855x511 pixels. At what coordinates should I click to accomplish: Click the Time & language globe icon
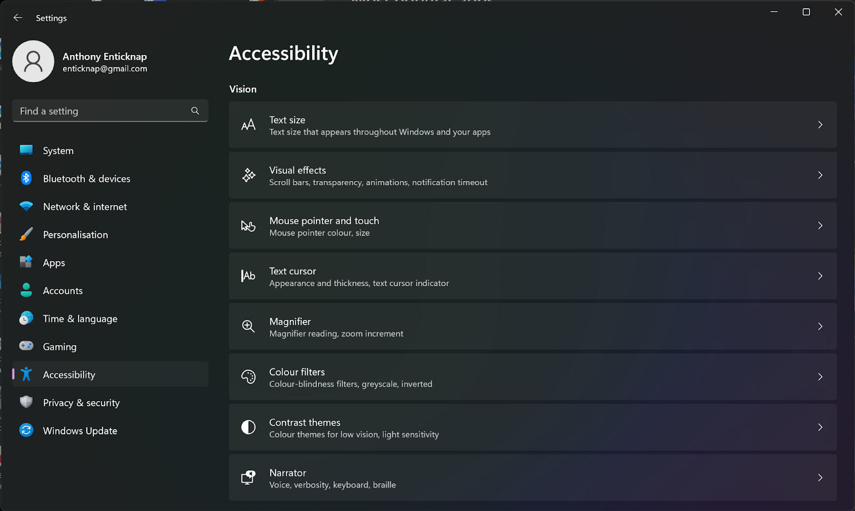26,318
